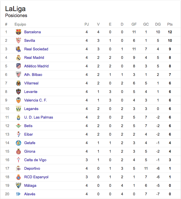Screen dimensions: 181x199
Task: Click the Real Sociedad crest icon
Action: pyautogui.click(x=18, y=49)
